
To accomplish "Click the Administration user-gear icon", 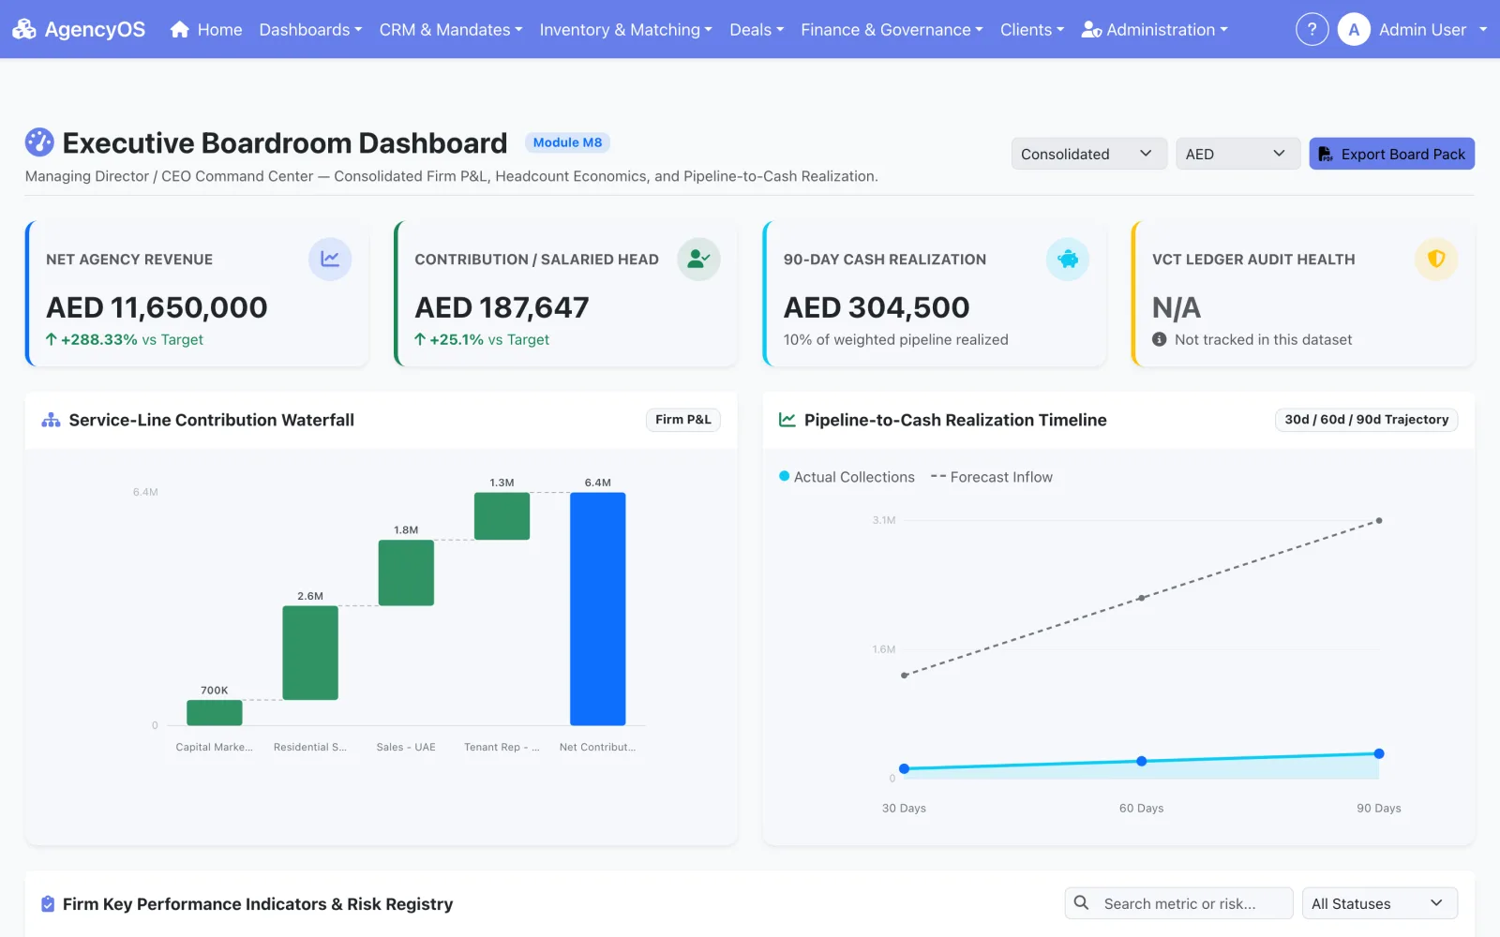I will pyautogui.click(x=1091, y=30).
